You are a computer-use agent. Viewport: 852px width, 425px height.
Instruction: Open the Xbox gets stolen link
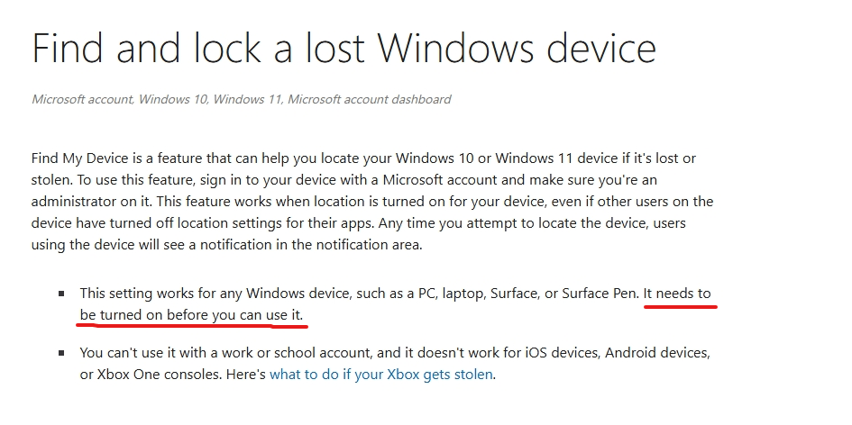point(381,374)
